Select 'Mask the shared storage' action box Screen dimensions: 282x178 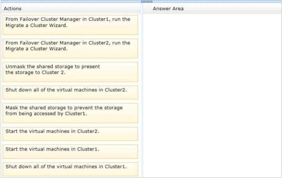pyautogui.click(x=70, y=113)
